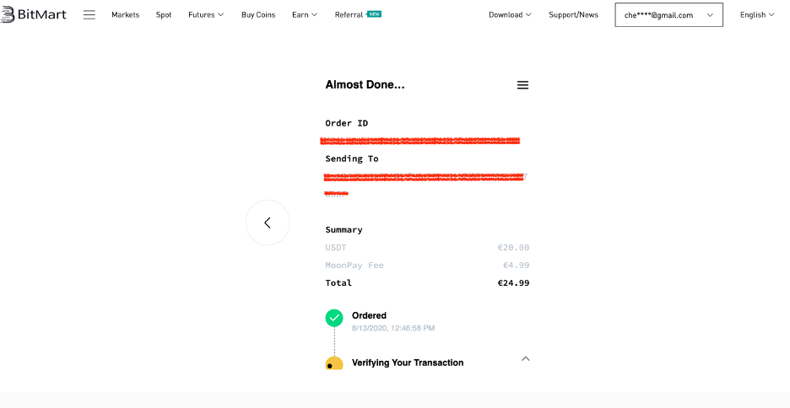The height and width of the screenshot is (408, 790).
Task: Click the redacted Order ID value
Action: coord(420,140)
